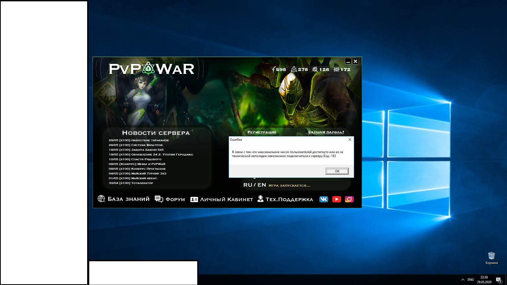Minimize the PvPWar launcher window

[348, 61]
